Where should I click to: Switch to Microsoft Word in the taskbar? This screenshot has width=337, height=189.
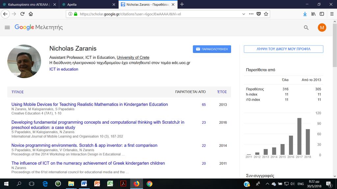point(84,184)
